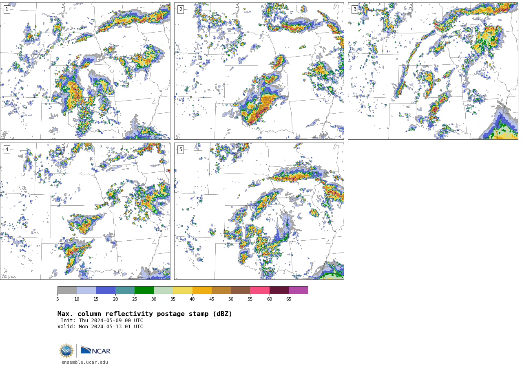Click the teal 20-25 dBZ swatch
522x367 pixels.
(125, 290)
